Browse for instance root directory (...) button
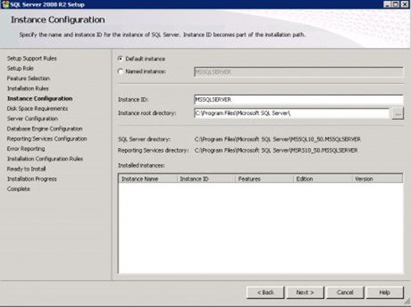The width and height of the screenshot is (411, 307). coord(397,114)
